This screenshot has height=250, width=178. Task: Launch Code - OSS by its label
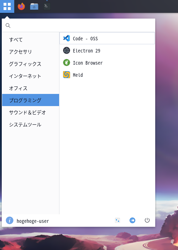(x=85, y=39)
